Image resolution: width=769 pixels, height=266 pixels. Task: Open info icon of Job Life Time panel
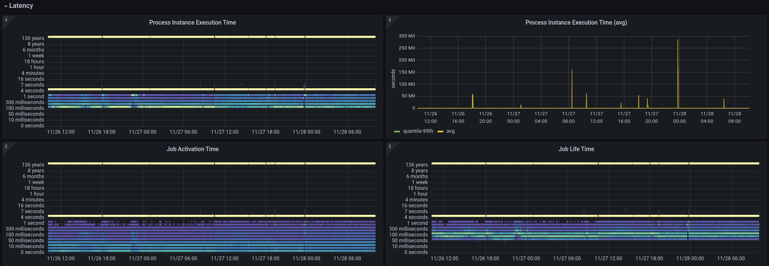[x=390, y=146]
